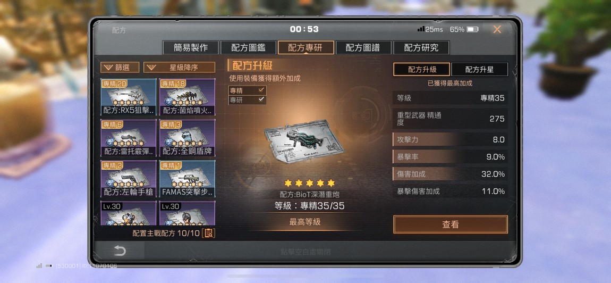Screen dimensions: 611x283
Task: Click the 查看 button
Action: (451, 224)
